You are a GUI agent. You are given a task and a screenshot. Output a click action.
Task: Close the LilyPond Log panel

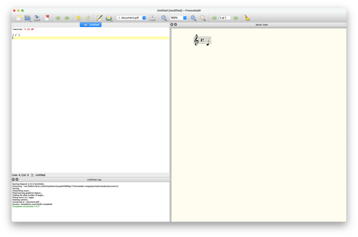[13, 179]
